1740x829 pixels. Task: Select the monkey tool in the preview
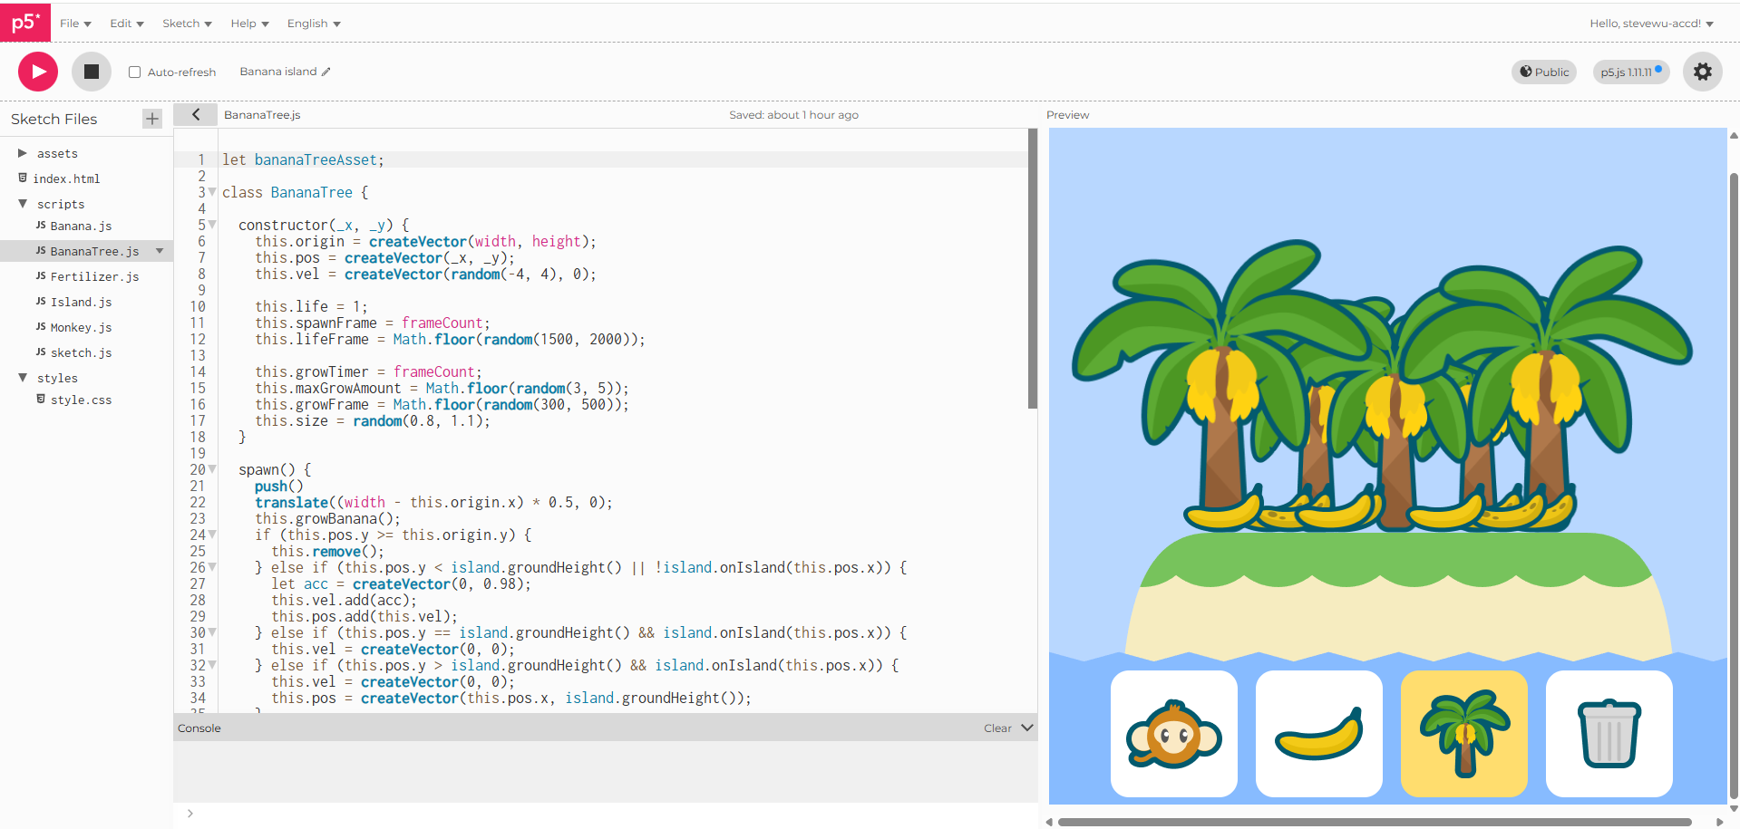click(x=1173, y=734)
